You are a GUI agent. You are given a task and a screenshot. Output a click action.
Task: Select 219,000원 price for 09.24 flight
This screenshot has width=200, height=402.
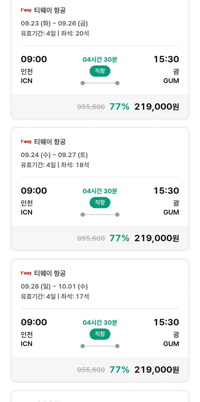pos(157,238)
